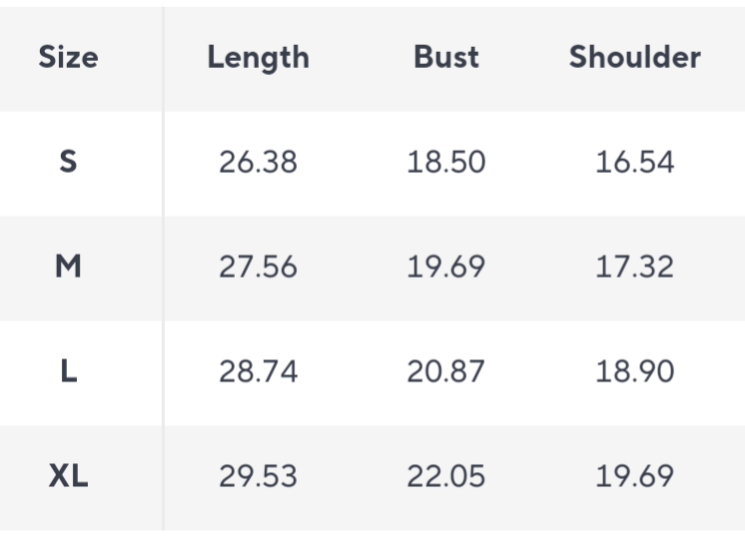The image size is (745, 537).
Task: Click shoulder value 18.90 for size L
Action: [x=634, y=371]
